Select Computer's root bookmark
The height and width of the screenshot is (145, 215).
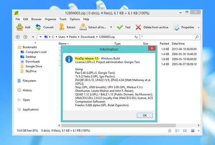pos(36,52)
